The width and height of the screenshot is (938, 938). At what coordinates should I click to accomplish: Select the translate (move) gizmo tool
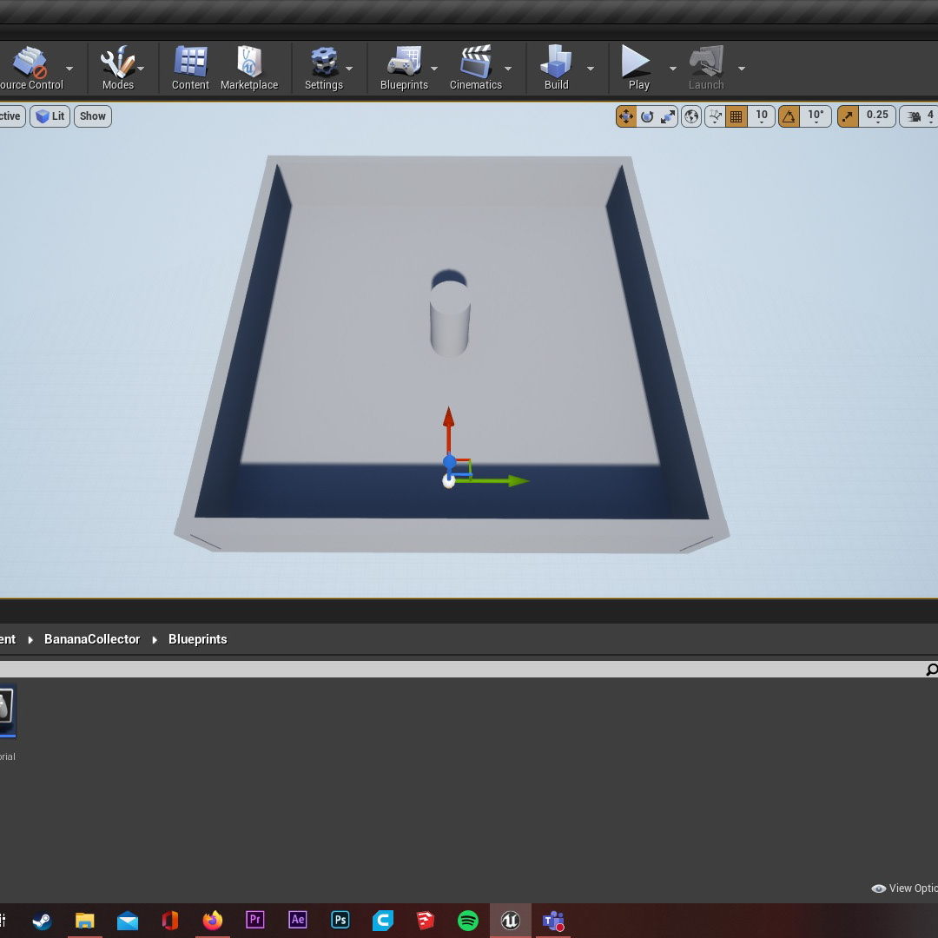(626, 116)
